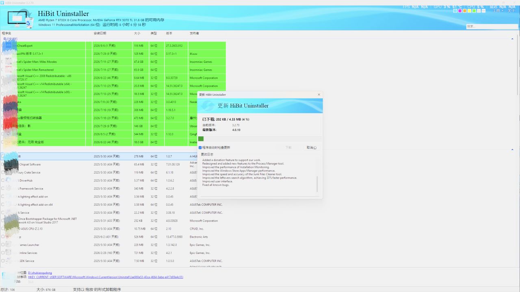Click the 最新版本 4.0.10 value
Image resolution: width=520 pixels, height=292 pixels.
[236, 130]
